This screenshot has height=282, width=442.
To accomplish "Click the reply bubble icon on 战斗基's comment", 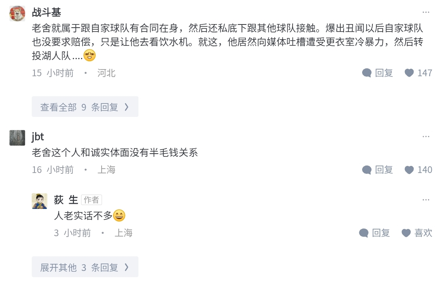I will pos(367,73).
